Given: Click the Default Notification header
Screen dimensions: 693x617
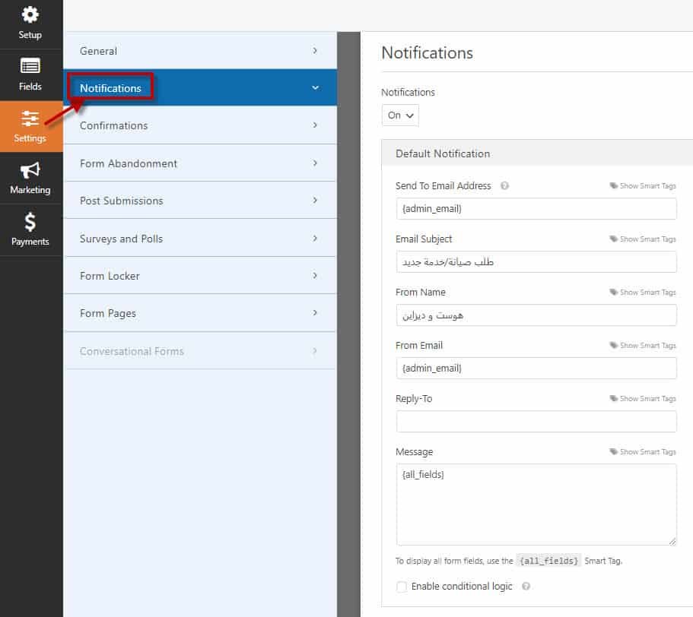Looking at the screenshot, I should coord(537,153).
